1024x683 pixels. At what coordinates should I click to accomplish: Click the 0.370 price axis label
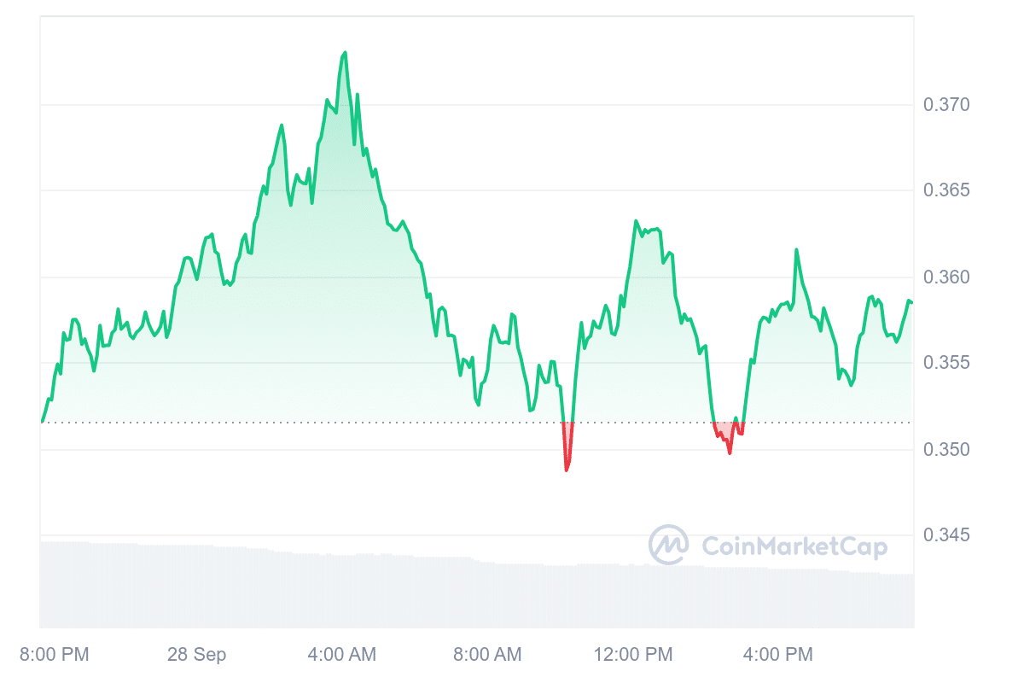click(x=946, y=105)
